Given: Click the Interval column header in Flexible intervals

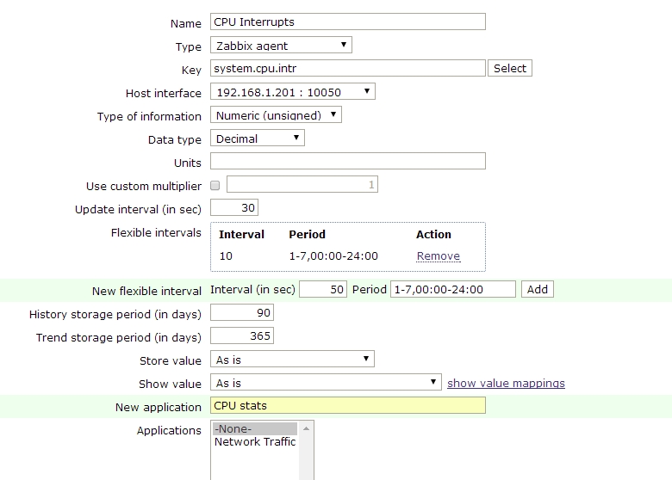Looking at the screenshot, I should [241, 234].
